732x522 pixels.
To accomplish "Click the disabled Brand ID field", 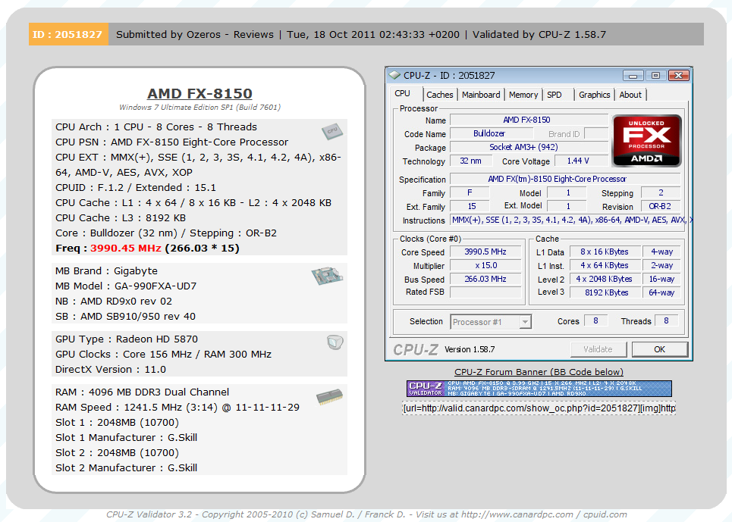I will (596, 134).
